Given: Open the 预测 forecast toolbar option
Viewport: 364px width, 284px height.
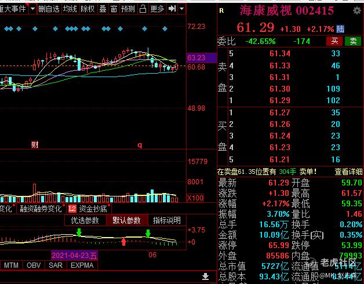Looking at the screenshot, I should (128, 9).
